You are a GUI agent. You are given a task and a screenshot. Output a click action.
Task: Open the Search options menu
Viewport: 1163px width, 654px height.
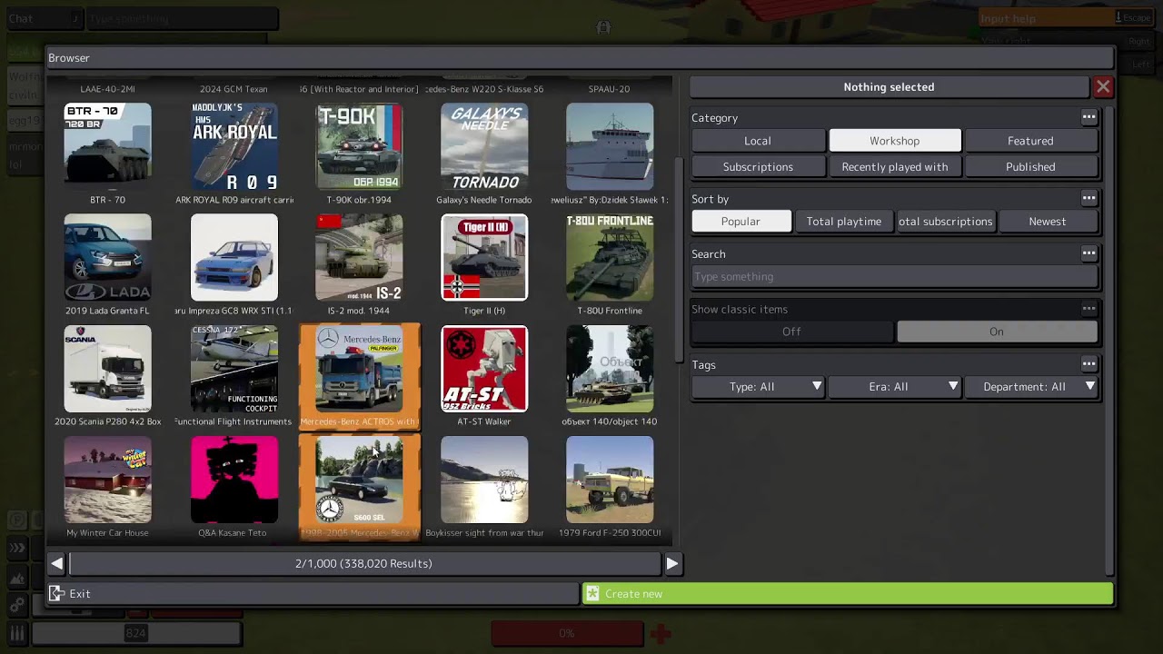tap(1088, 253)
